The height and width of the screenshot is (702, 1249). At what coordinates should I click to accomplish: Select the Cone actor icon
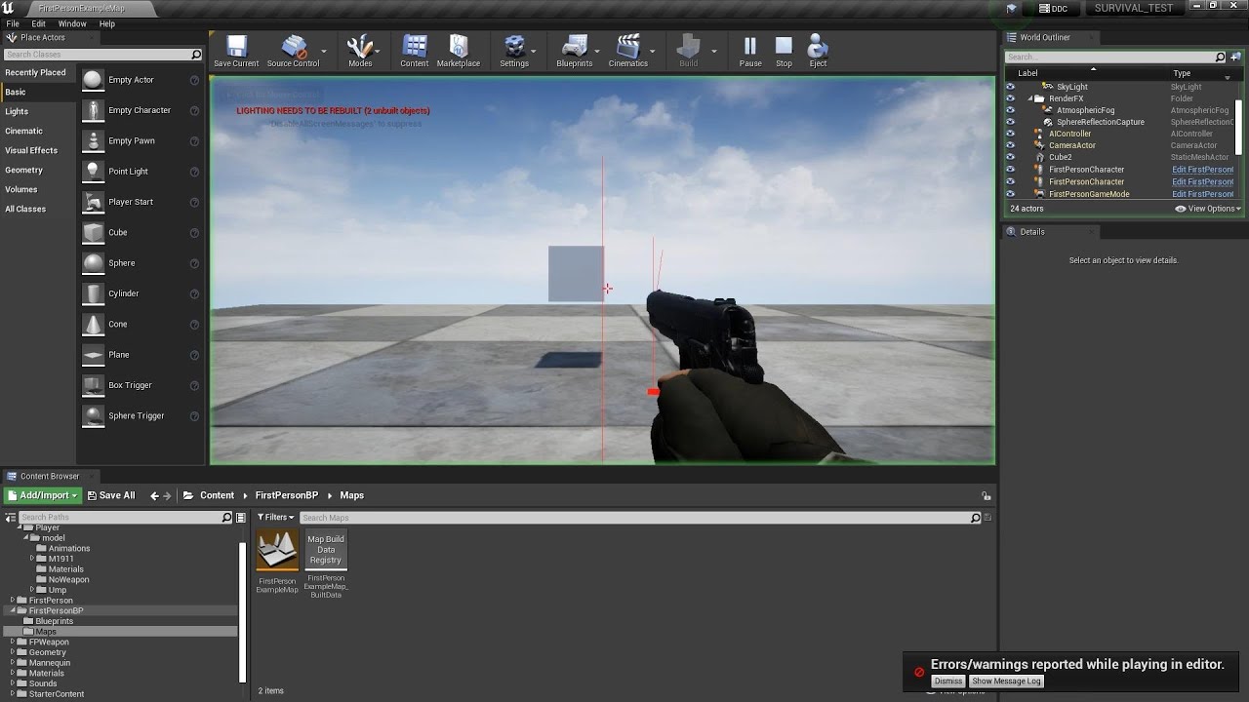[x=93, y=324]
